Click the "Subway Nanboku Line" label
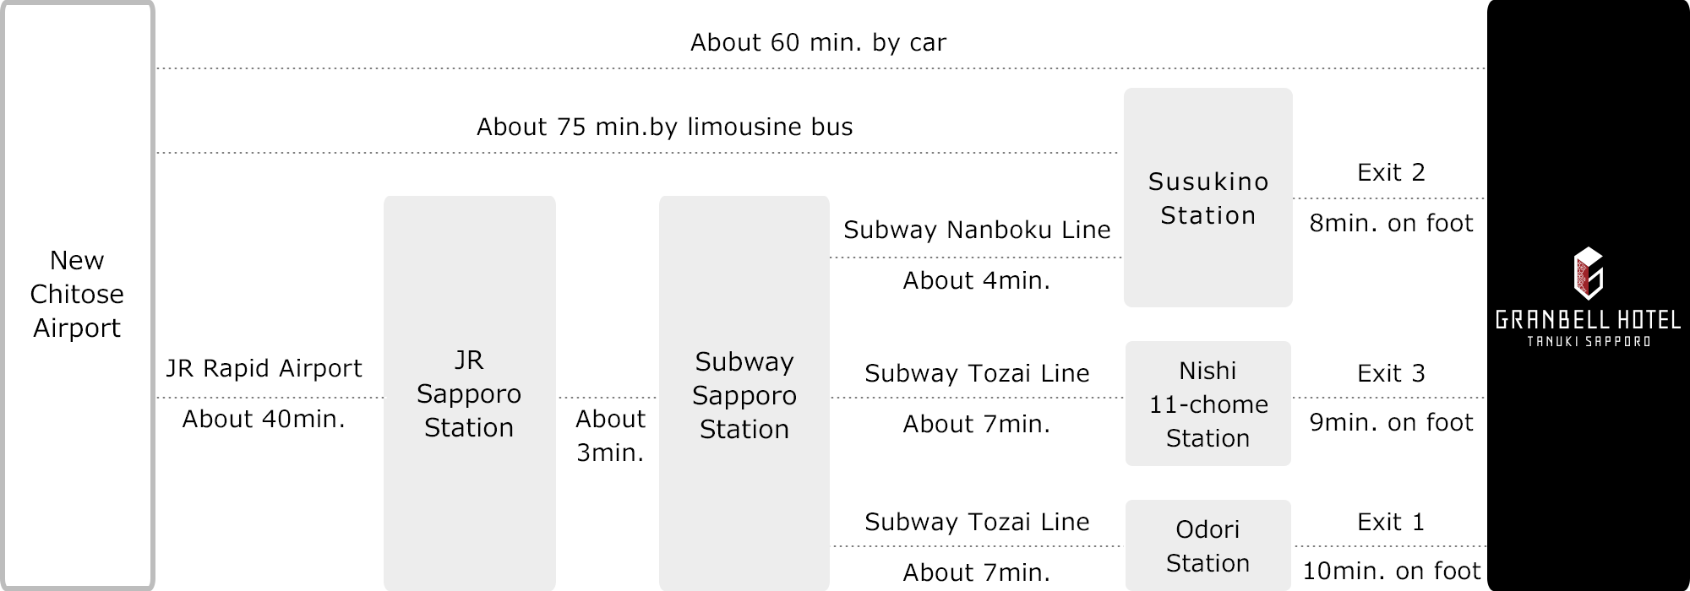Viewport: 1690px width, 591px height. pos(977,230)
